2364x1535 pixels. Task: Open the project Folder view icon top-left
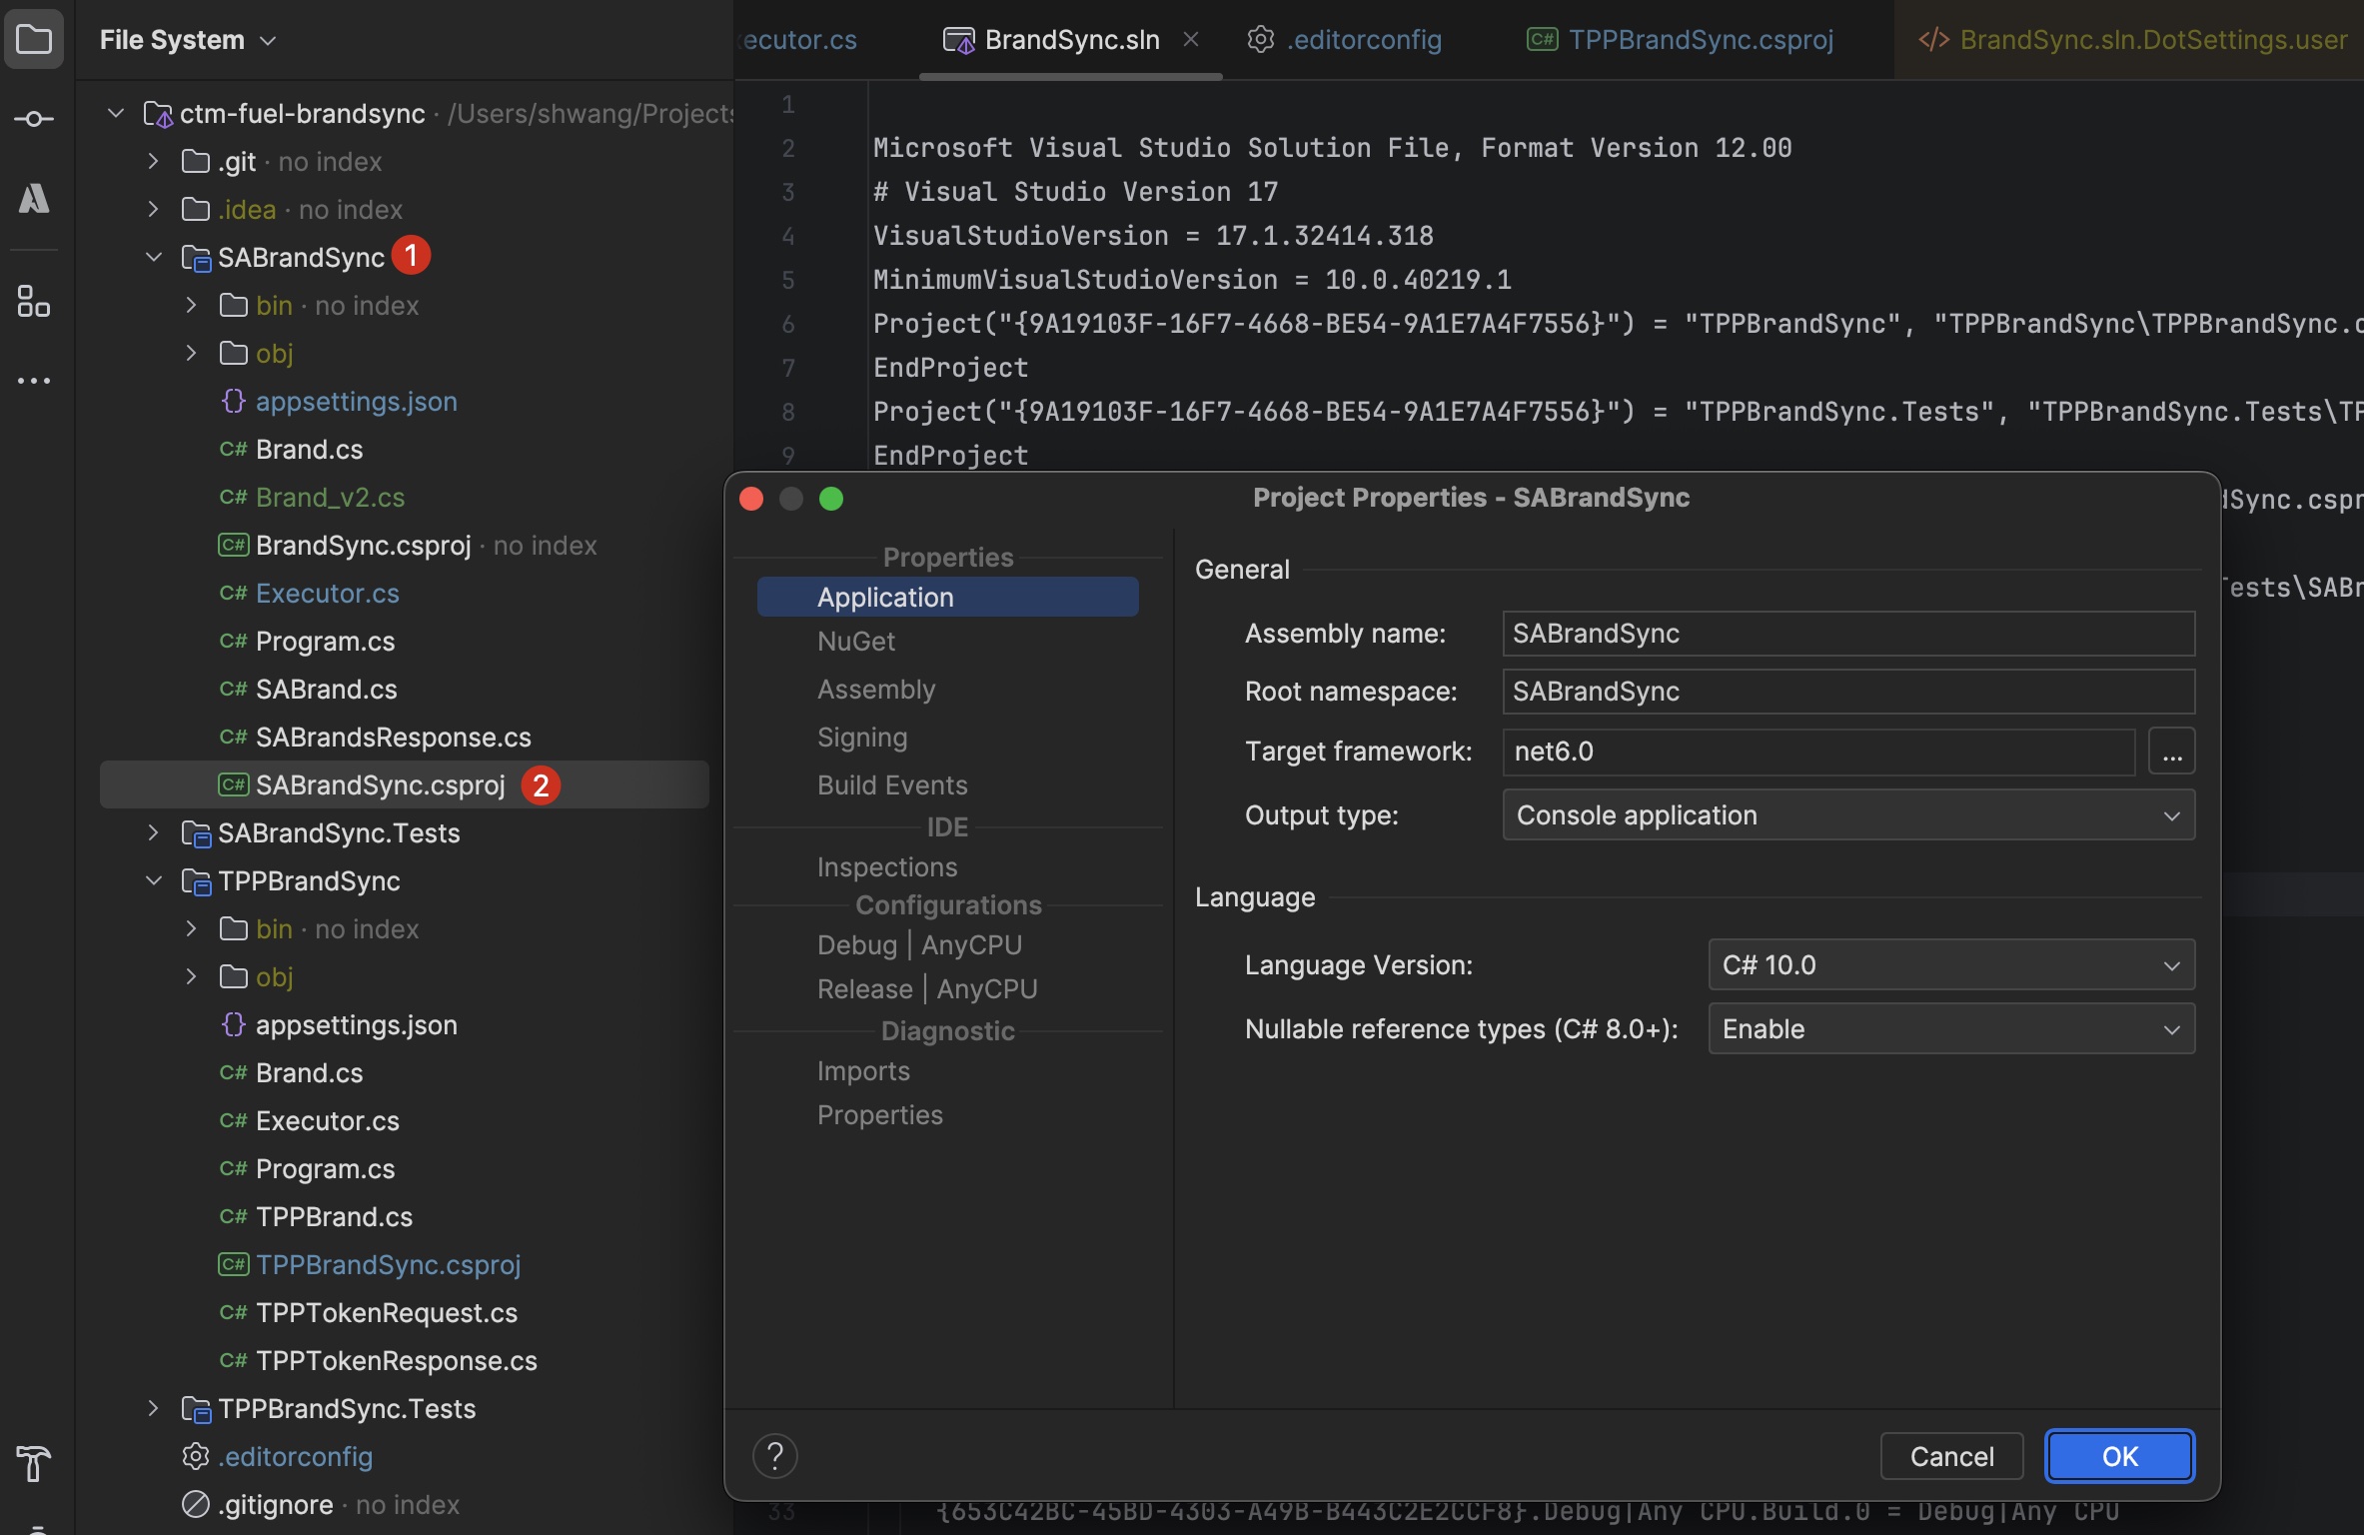click(x=35, y=39)
